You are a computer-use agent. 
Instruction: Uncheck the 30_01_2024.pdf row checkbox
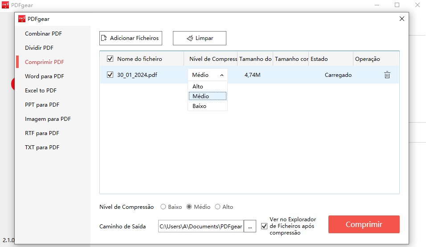tap(110, 75)
